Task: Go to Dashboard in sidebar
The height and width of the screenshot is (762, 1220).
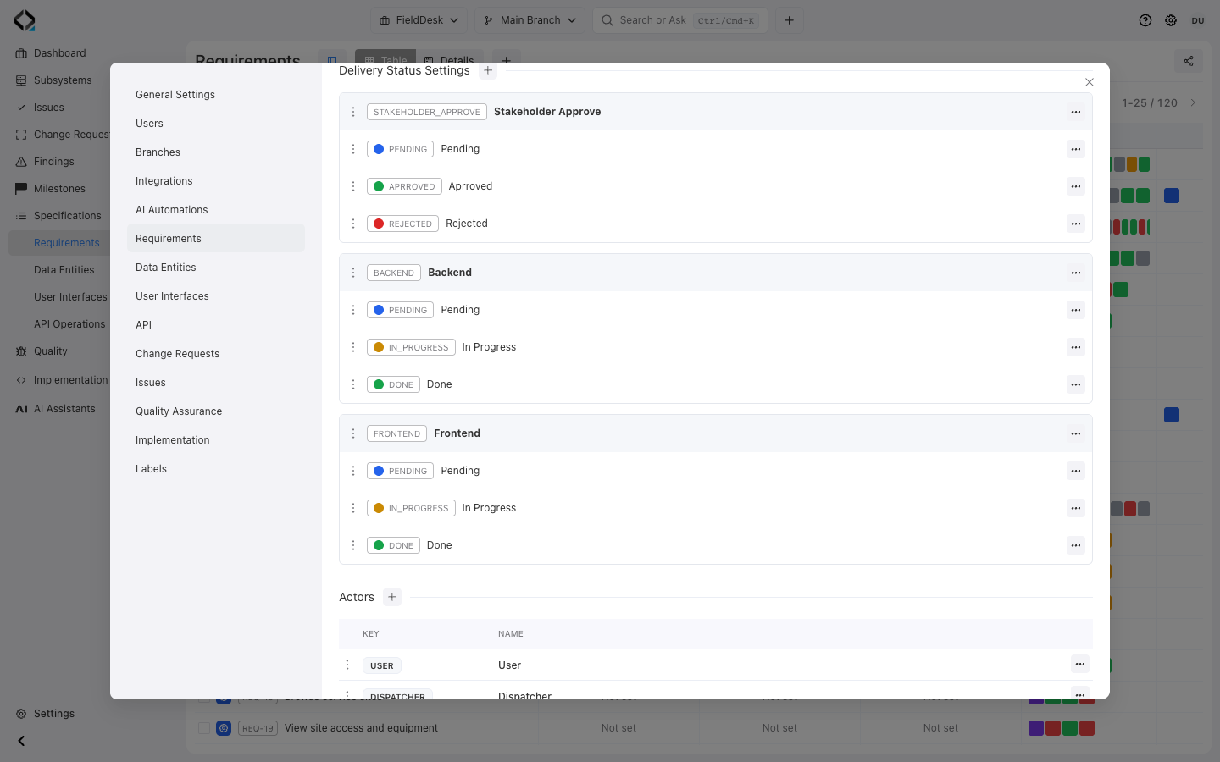Action: click(59, 53)
